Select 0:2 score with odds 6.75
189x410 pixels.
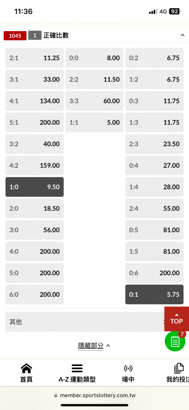(154, 58)
